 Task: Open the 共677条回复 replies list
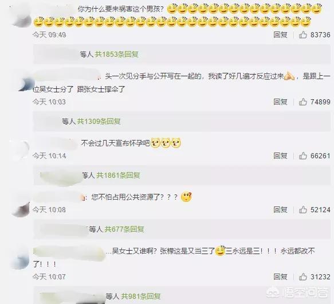(124, 229)
